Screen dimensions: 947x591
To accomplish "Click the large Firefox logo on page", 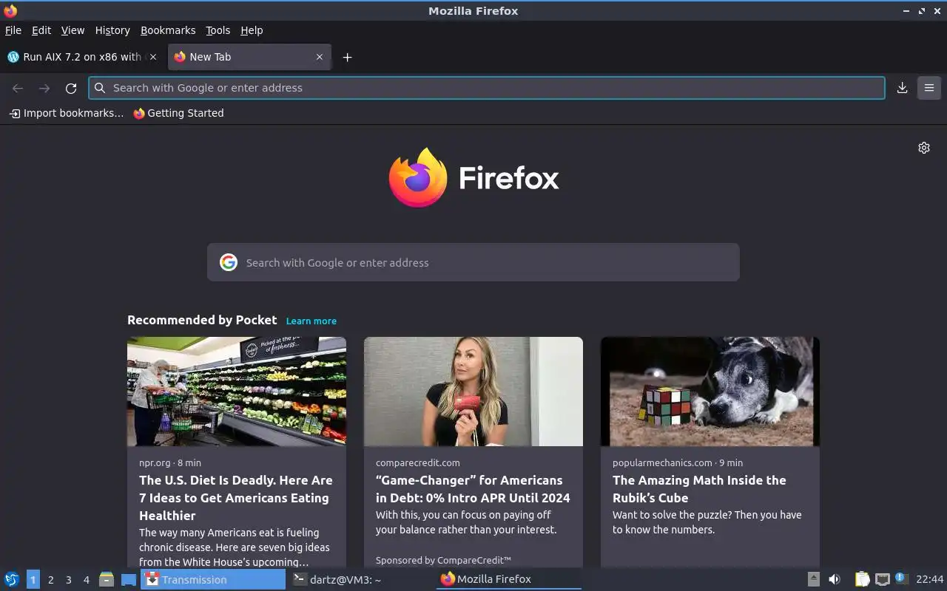I will point(418,177).
